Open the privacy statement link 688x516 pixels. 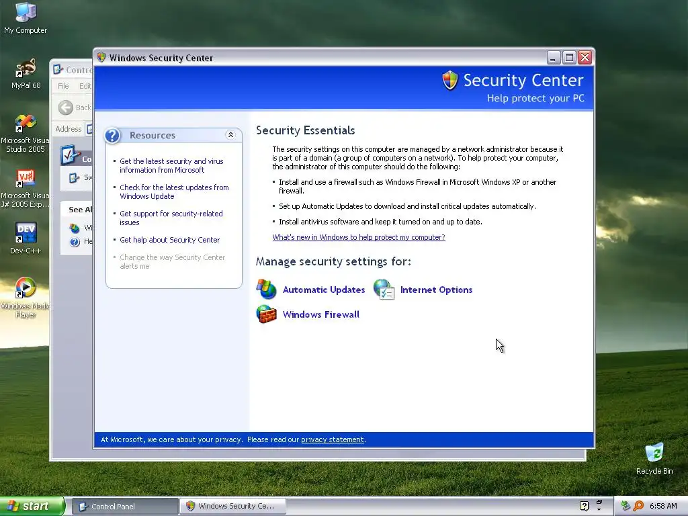(333, 439)
